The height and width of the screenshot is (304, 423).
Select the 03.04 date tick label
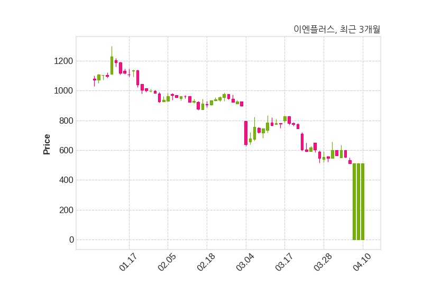coord(245,262)
